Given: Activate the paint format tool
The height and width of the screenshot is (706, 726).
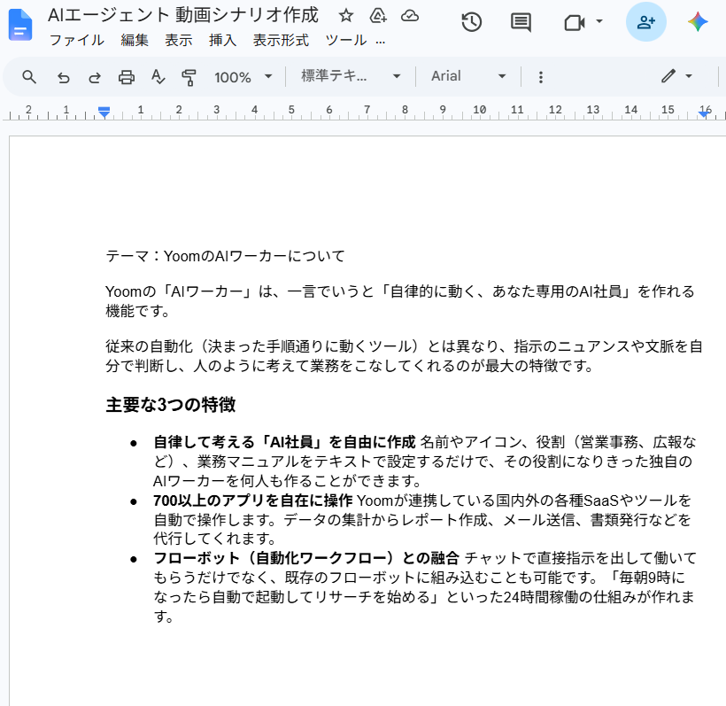Looking at the screenshot, I should click(x=189, y=76).
